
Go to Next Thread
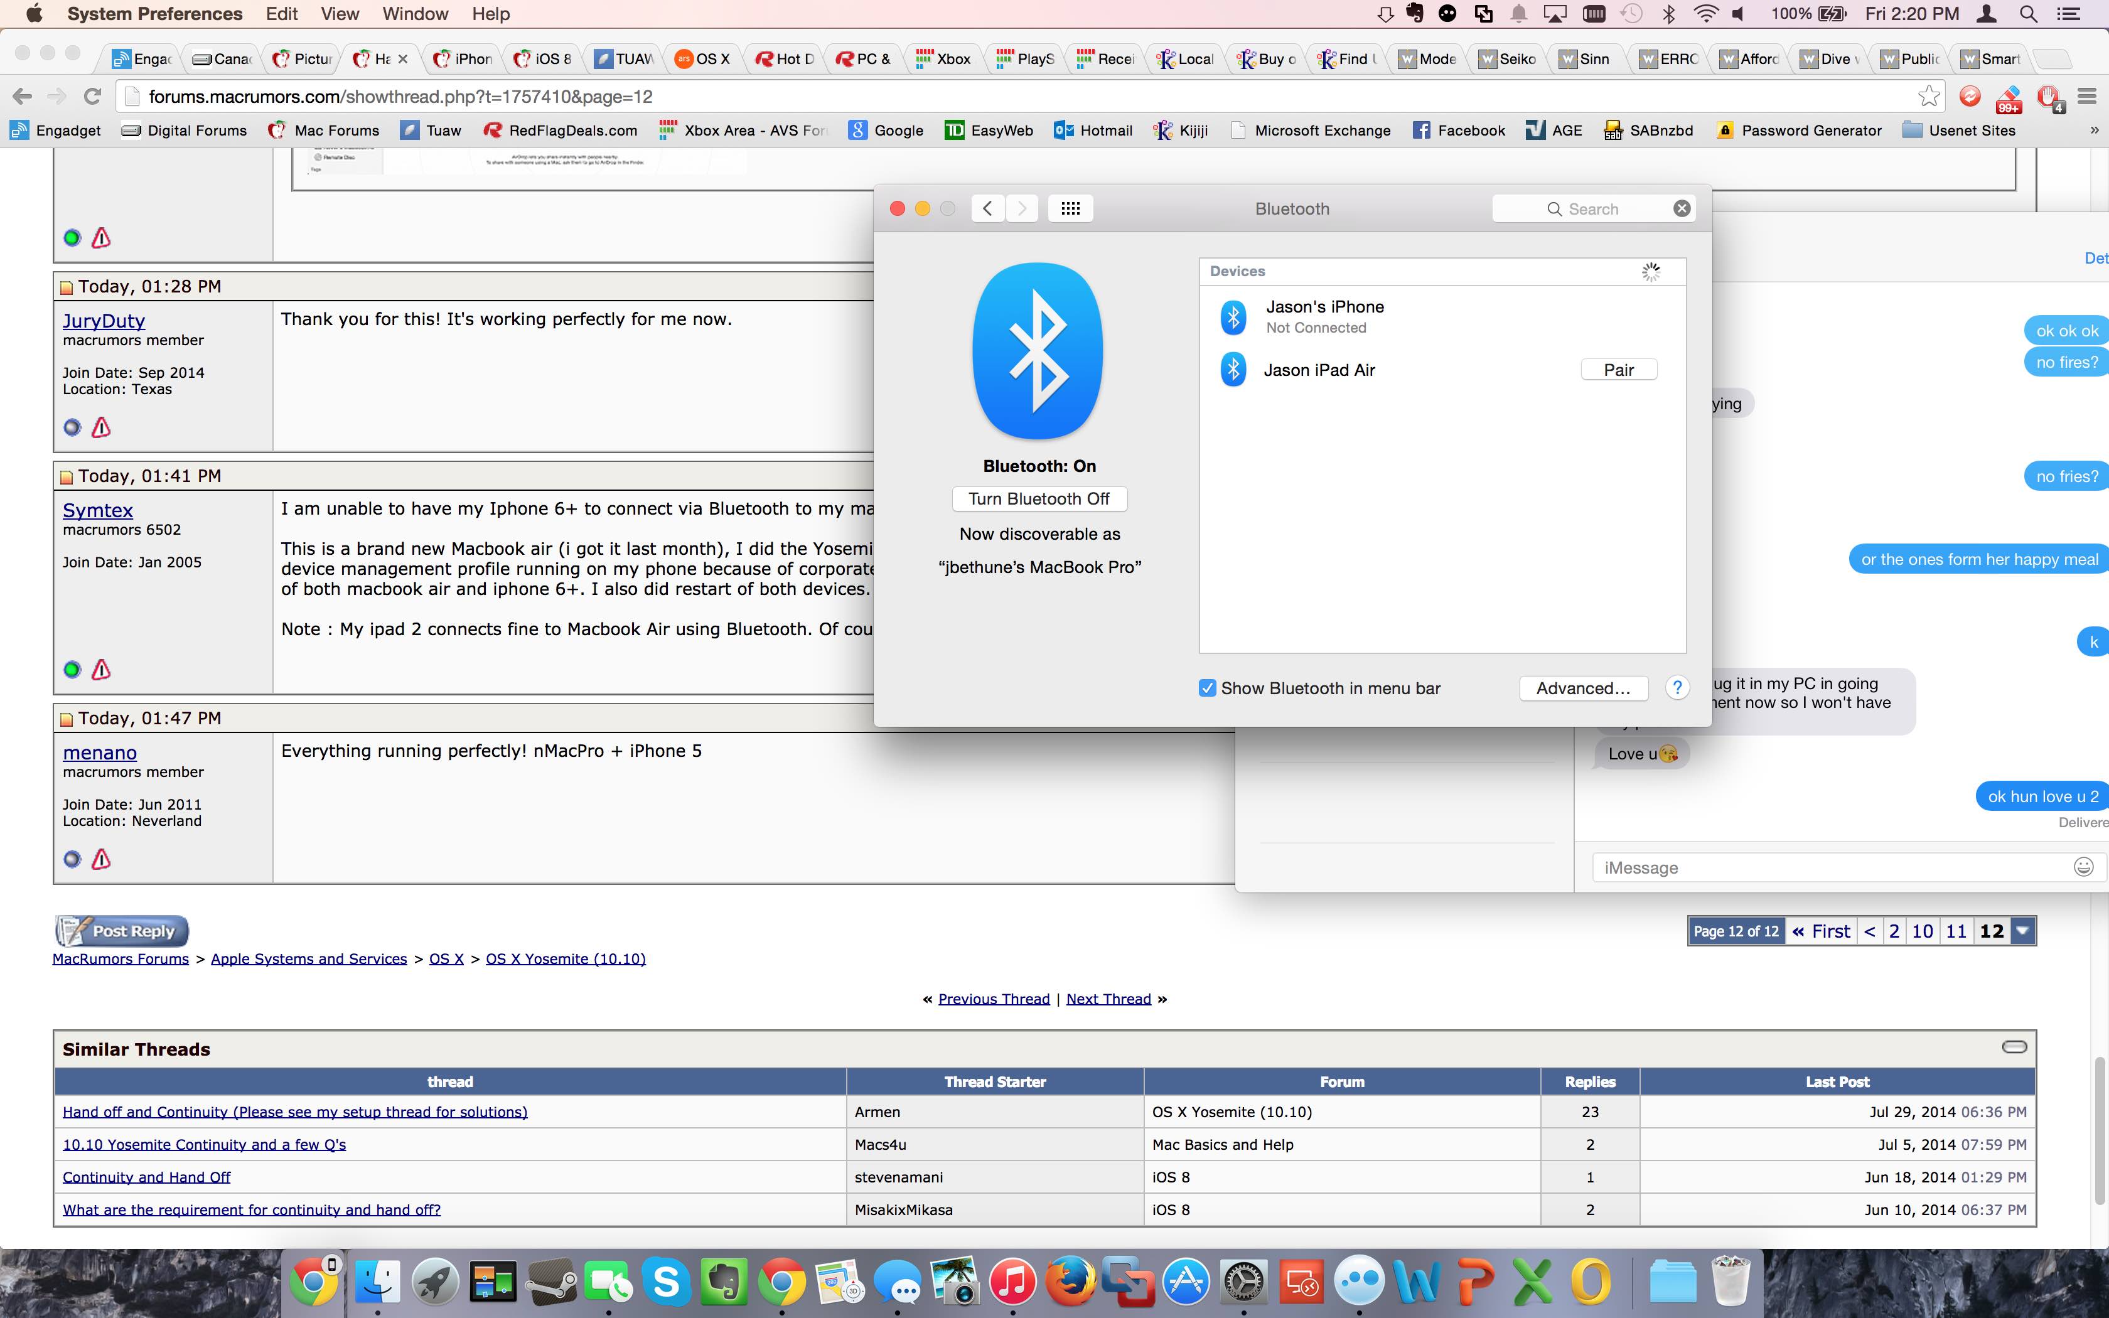pyautogui.click(x=1108, y=999)
